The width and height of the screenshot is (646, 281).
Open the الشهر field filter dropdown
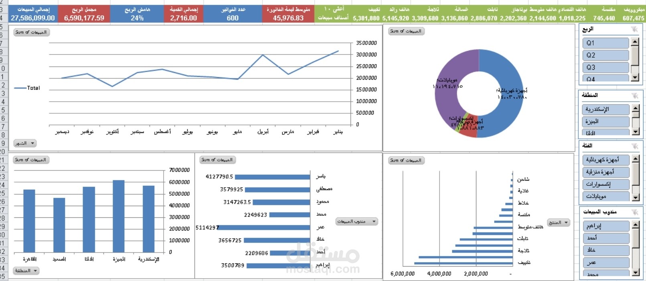[x=25, y=143]
